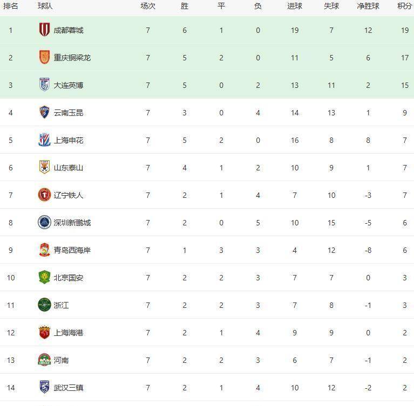Click the 北京国安 green badge
Viewport: 414px width, 406px height.
[x=44, y=278]
